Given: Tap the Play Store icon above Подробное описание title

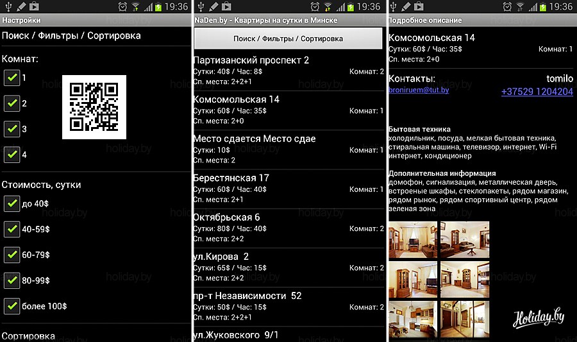Looking at the screenshot, I should [420, 6].
